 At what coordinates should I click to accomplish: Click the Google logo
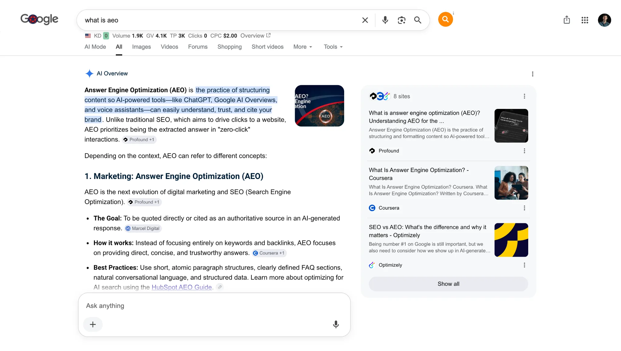click(x=39, y=19)
